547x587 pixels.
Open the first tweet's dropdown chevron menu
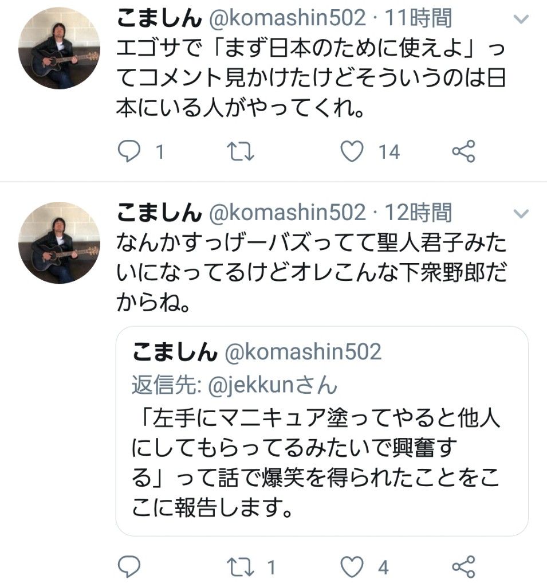click(x=521, y=20)
